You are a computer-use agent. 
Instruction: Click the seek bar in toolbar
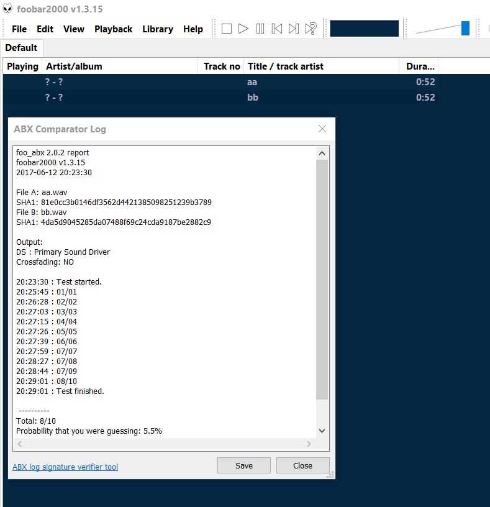(x=365, y=29)
